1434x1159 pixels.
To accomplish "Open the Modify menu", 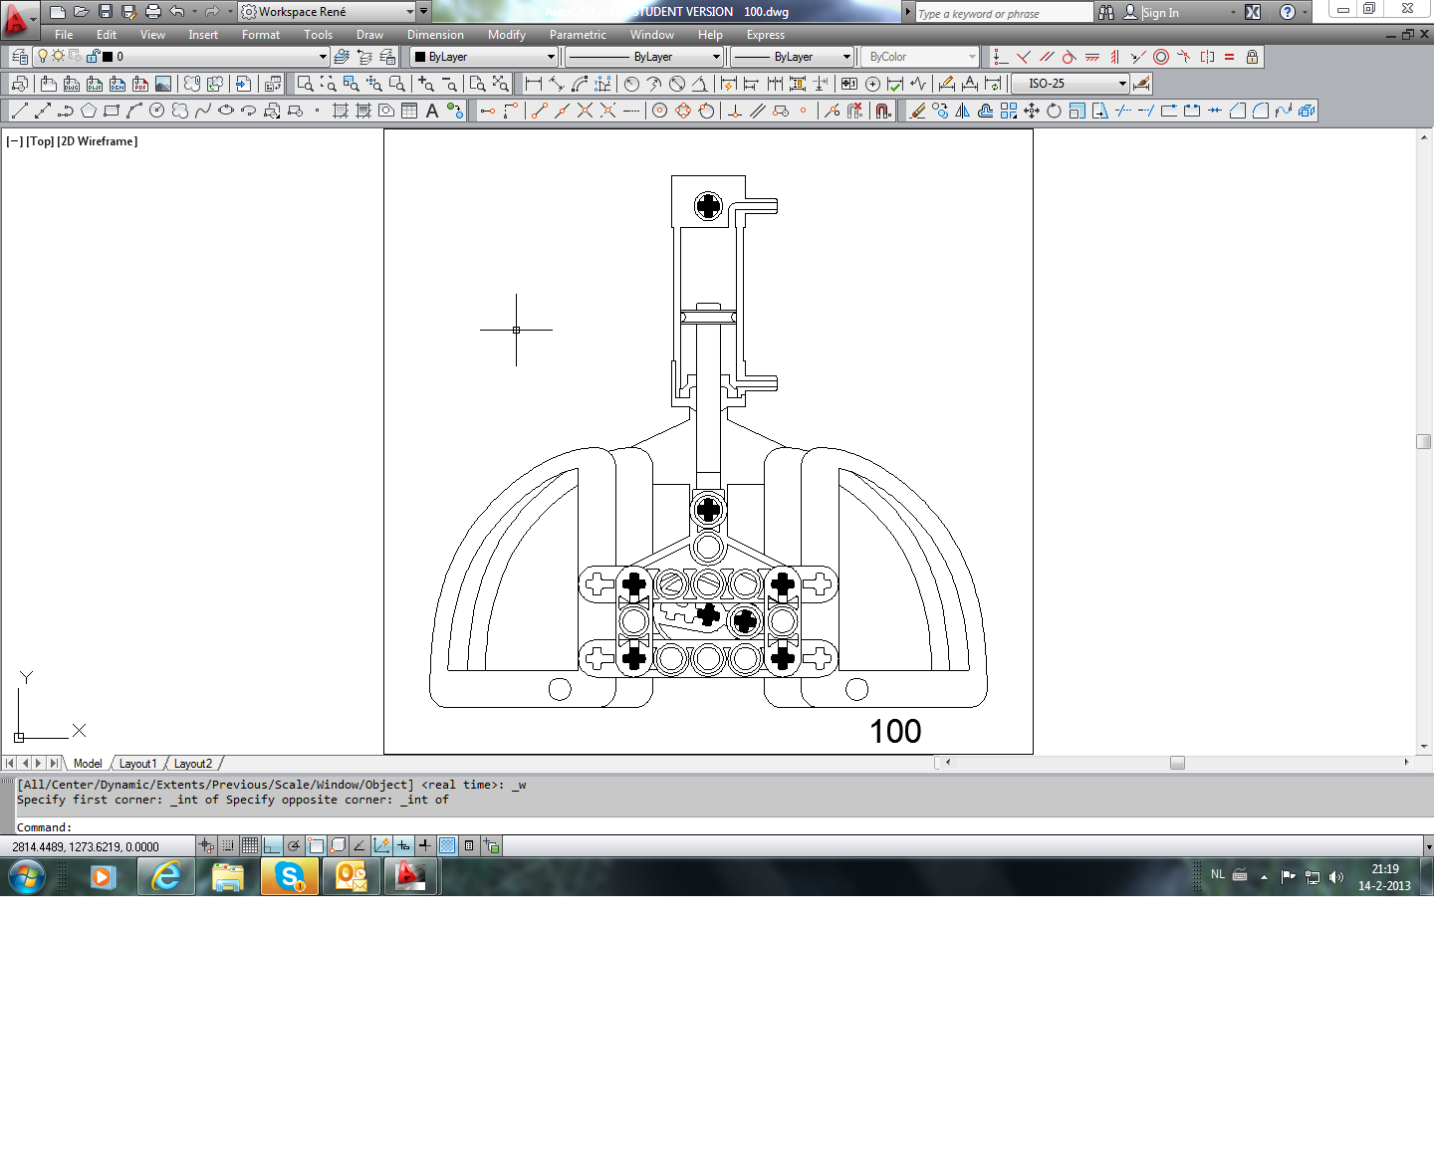I will (507, 35).
